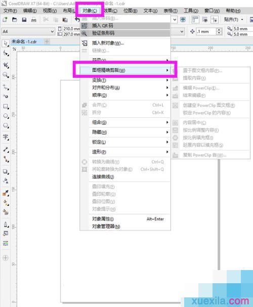
Task: Click the Print icon
Action: (34, 20)
